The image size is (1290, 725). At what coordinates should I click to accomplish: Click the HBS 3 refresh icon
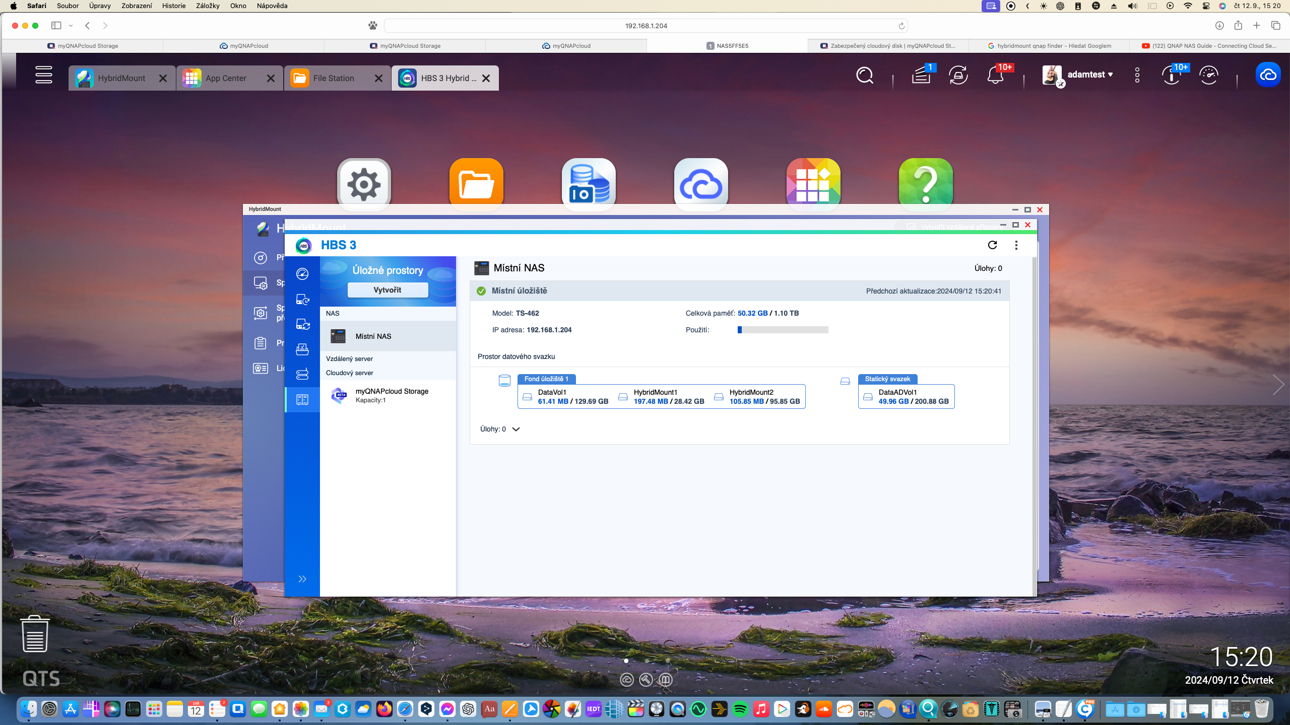pos(992,245)
